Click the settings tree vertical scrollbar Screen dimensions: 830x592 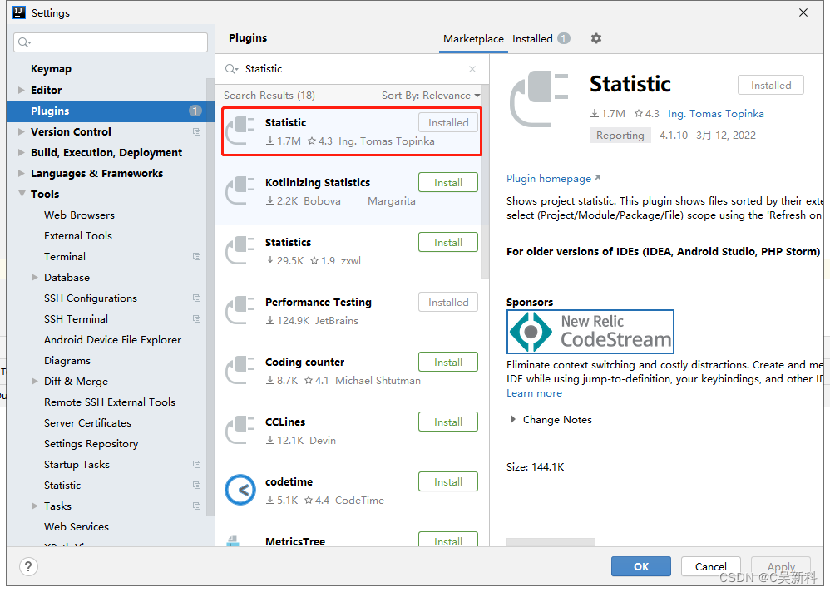[210, 296]
